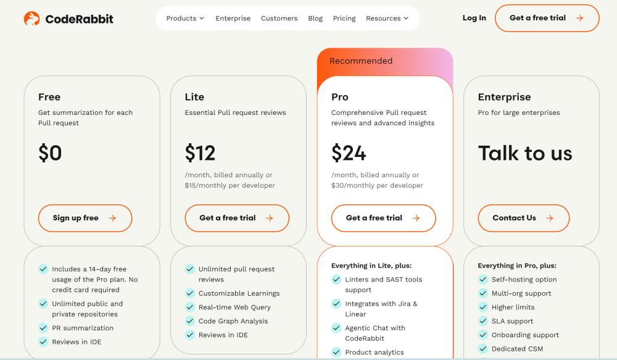This screenshot has width=617, height=360.
Task: Click checkmark icon beside Self-hosting option
Action: coord(482,279)
